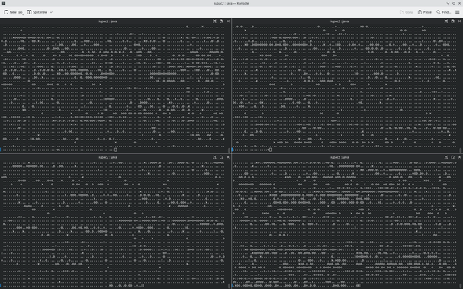Toggle maximize on the top-left terminal pane
Screen dimensions: 463x289
coord(214,21)
